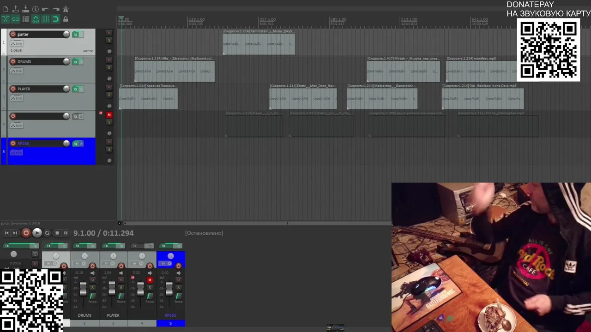Toggle snap magnet in toolbar
Image resolution: width=591 pixels, height=332 pixels.
pyautogui.click(x=55, y=19)
